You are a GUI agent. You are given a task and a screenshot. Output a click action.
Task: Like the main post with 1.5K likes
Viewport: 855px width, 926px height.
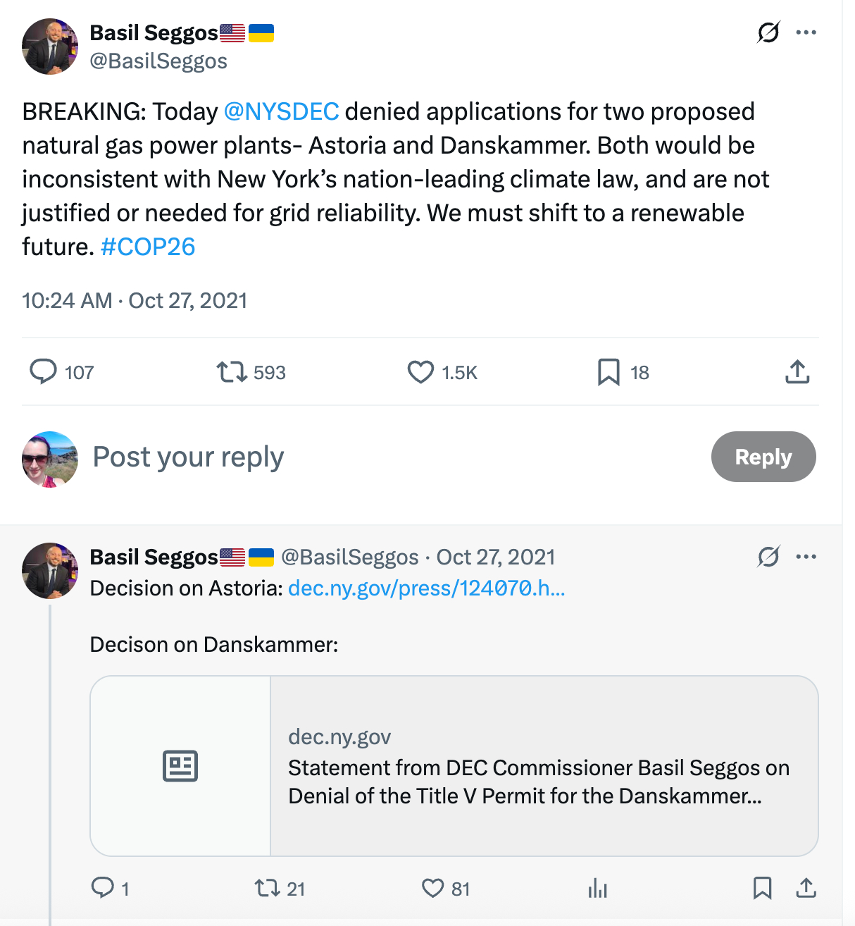[420, 371]
